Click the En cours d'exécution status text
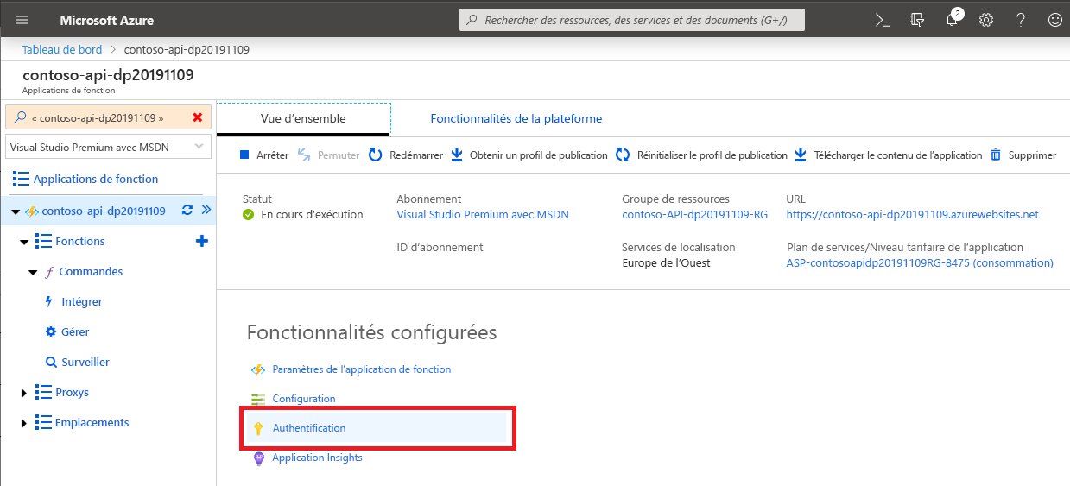 tap(312, 214)
